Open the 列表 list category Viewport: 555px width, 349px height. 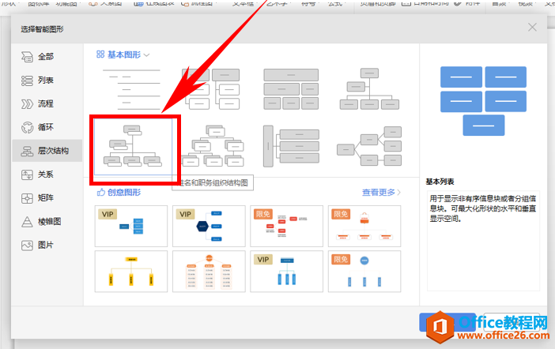tap(37, 81)
